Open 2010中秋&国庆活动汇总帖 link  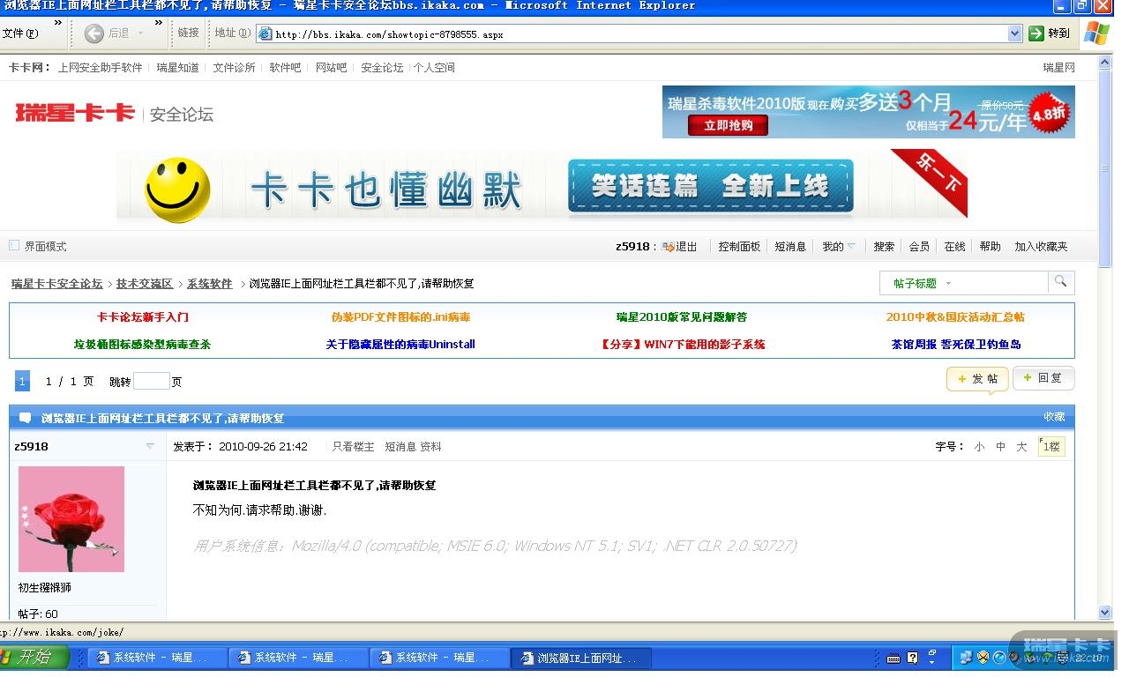[955, 317]
